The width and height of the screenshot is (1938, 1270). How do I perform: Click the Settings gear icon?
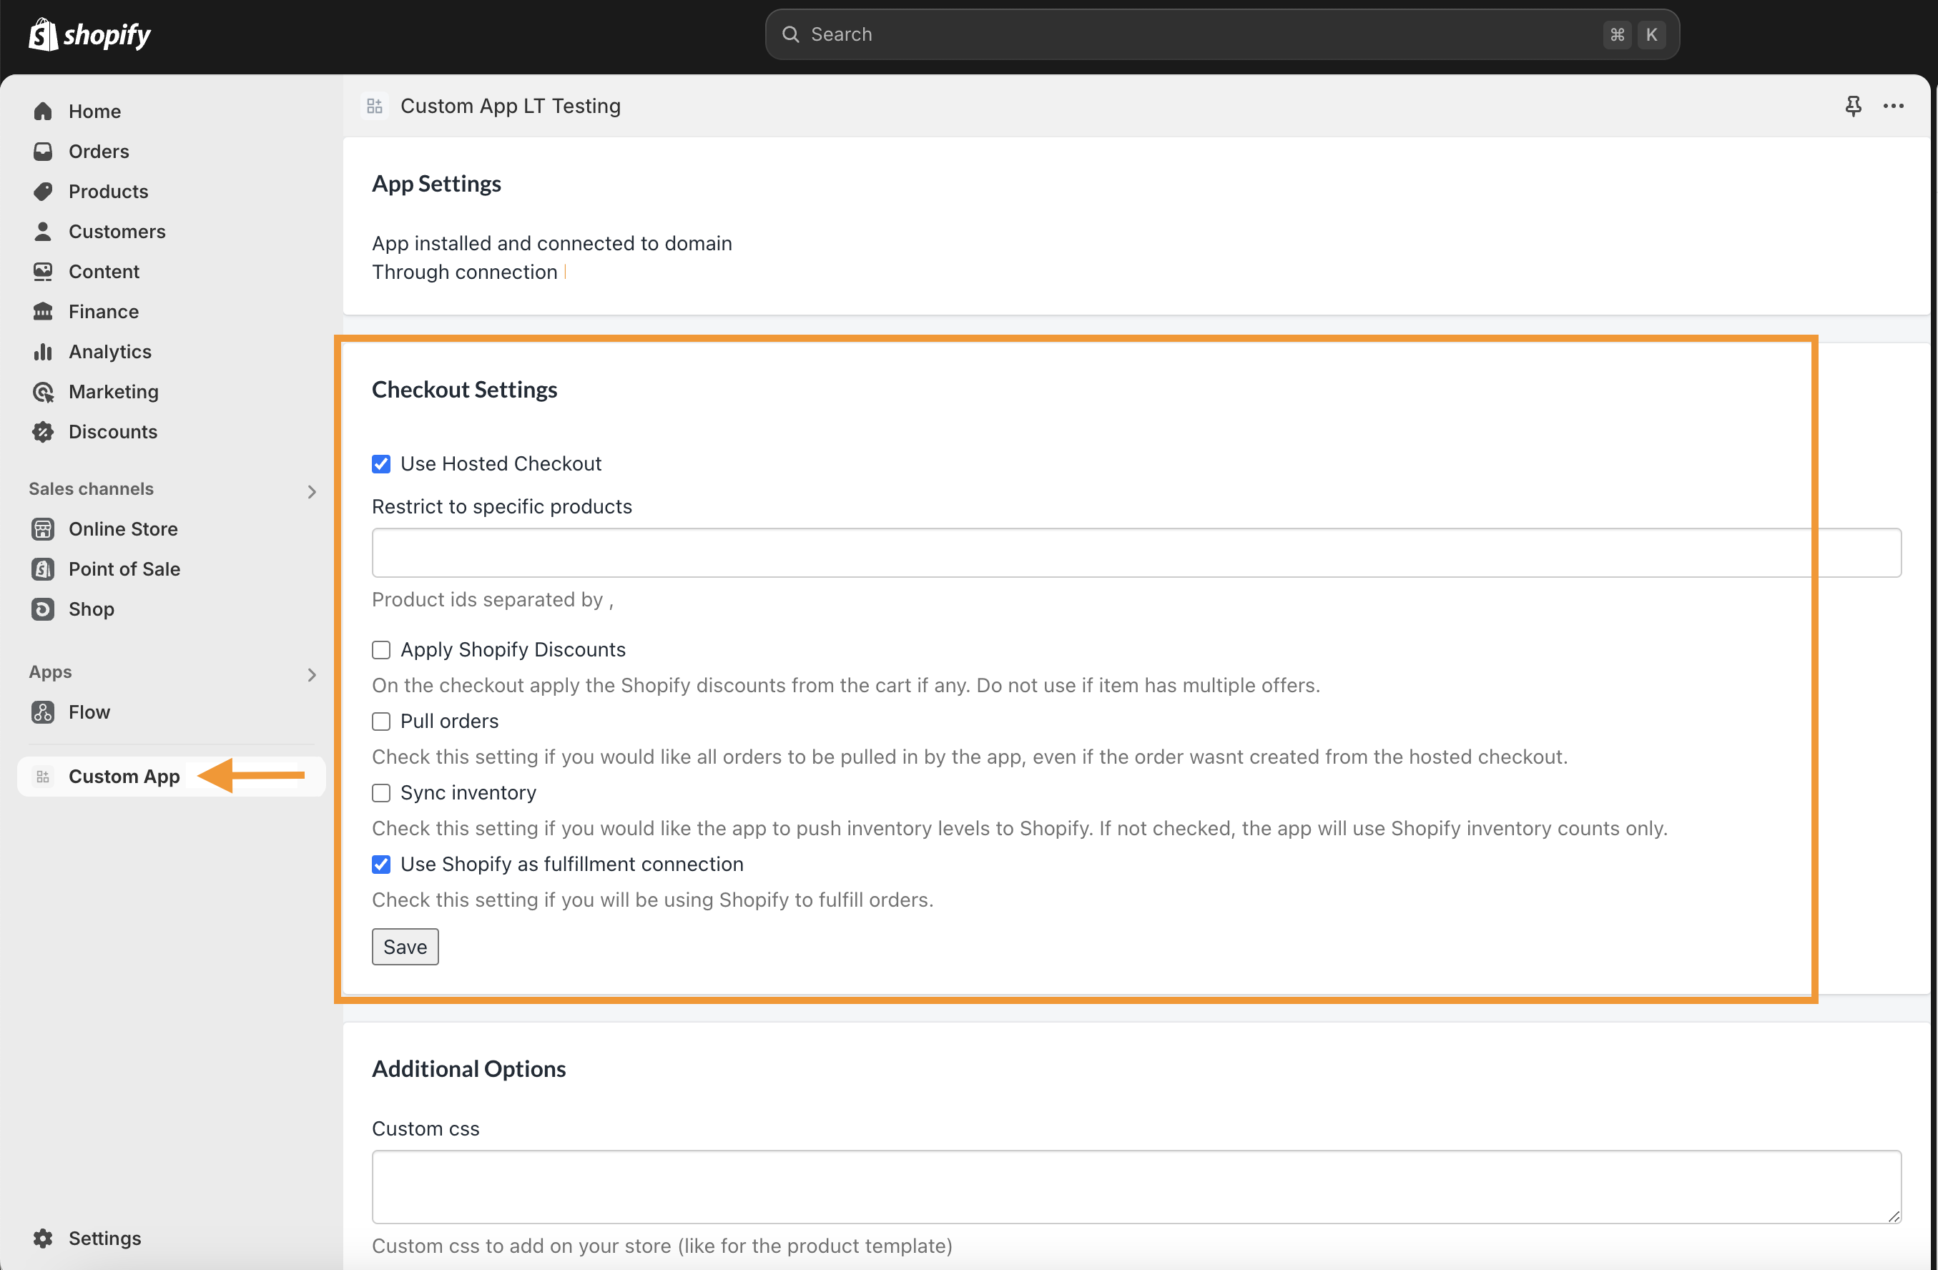click(43, 1237)
